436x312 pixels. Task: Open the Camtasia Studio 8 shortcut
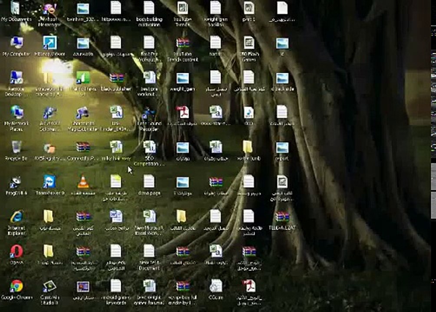pyautogui.click(x=50, y=286)
